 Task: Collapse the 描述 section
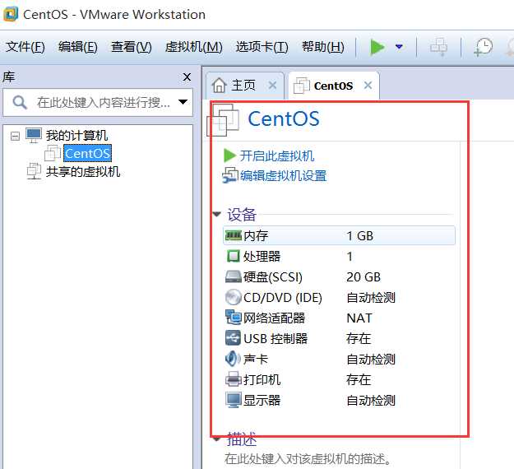[x=216, y=439]
